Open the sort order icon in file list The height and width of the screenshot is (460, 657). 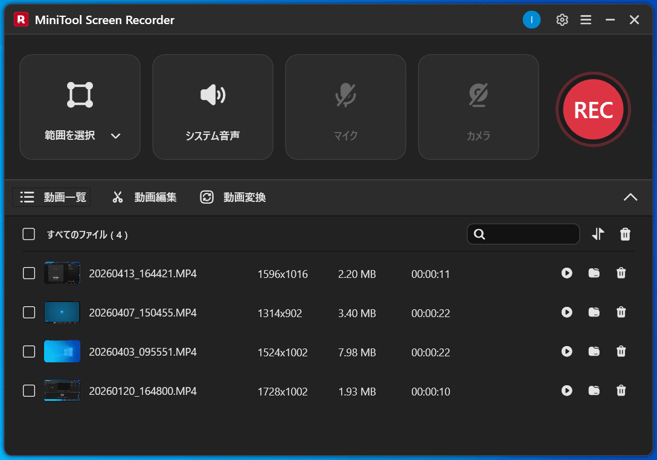tap(598, 234)
